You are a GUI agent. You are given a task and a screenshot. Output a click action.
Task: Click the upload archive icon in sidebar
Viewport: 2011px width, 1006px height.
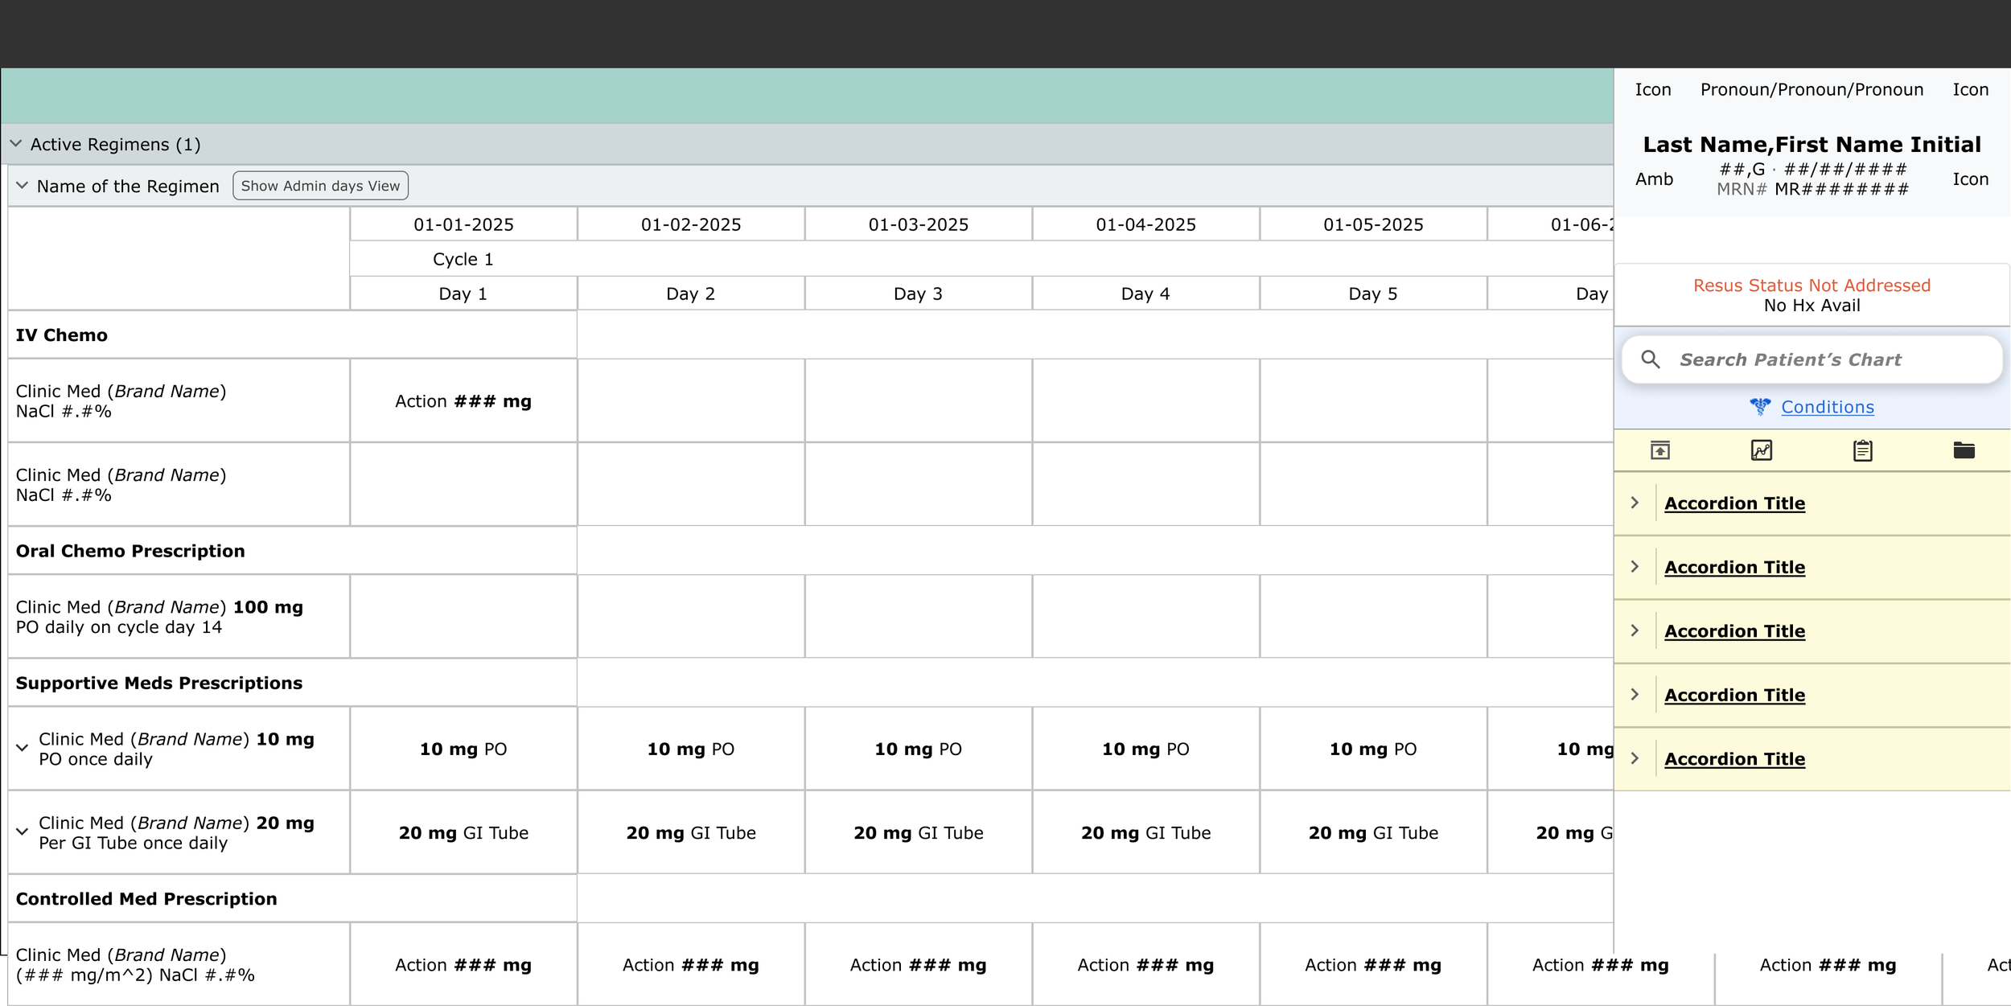point(1660,450)
